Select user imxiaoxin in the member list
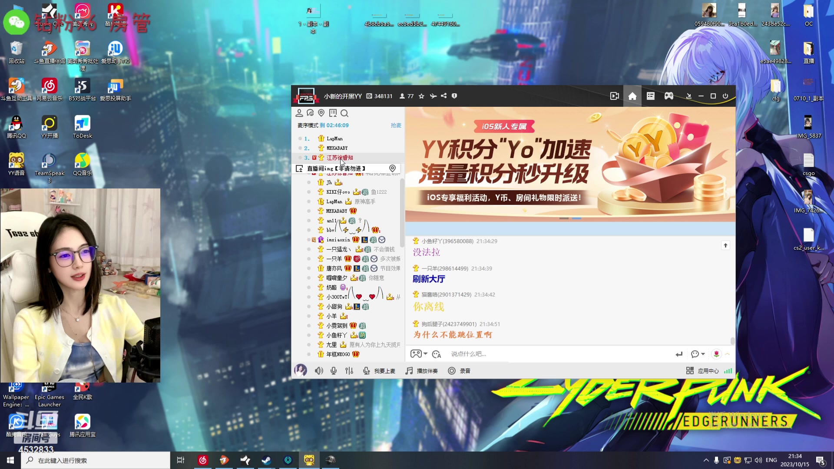The image size is (834, 469). click(338, 240)
